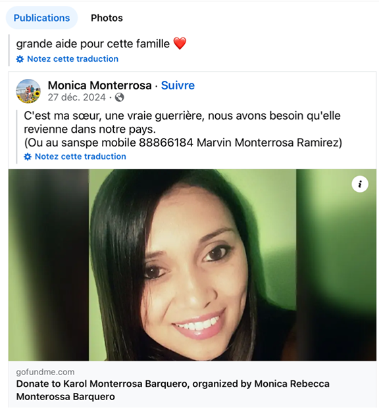Click the globe public-audience icon

tap(119, 97)
